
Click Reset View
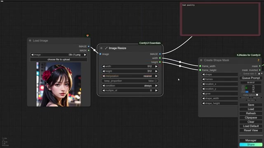[x=251, y=130]
